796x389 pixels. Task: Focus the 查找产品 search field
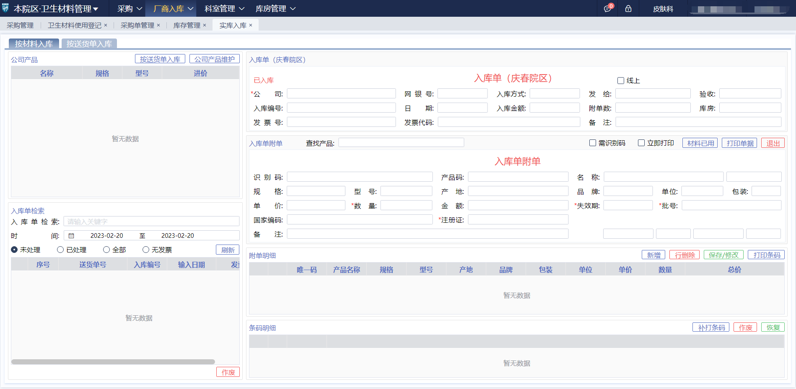click(401, 143)
